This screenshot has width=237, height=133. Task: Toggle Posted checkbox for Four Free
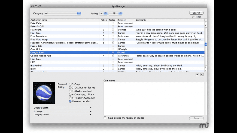point(113,33)
